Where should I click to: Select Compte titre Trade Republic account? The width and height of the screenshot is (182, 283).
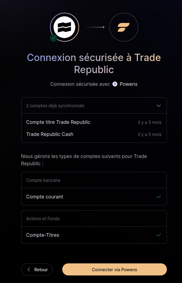click(x=58, y=122)
